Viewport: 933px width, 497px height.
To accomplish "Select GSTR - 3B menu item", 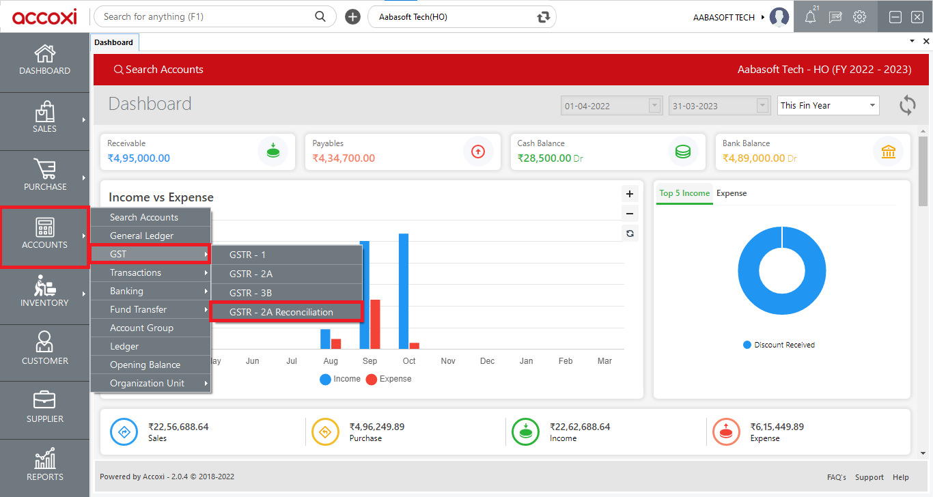I will (x=286, y=293).
